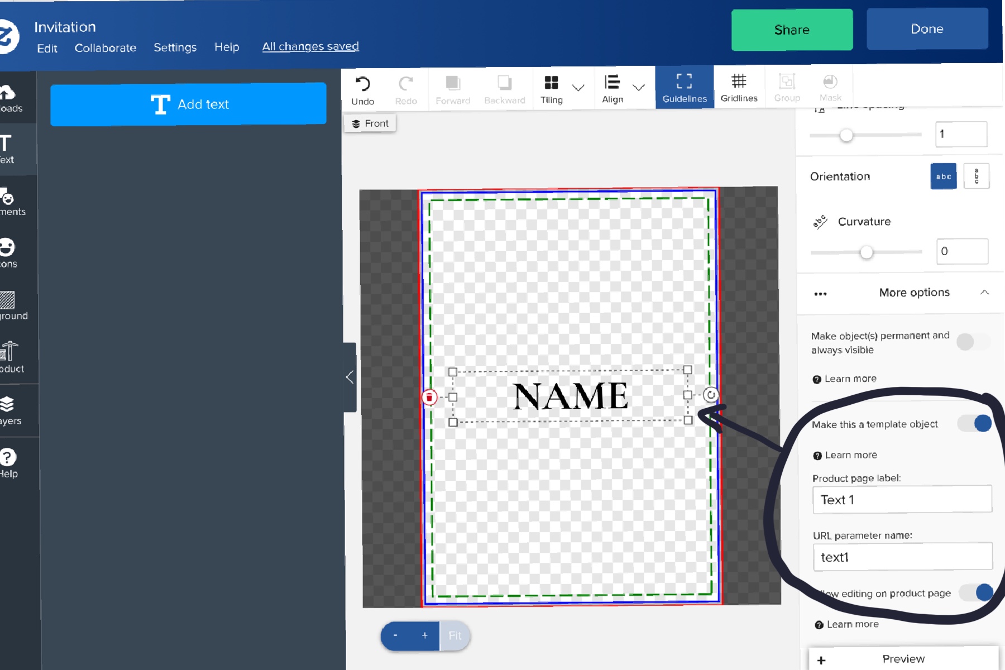Collapse the left panel with the arrow handle
This screenshot has height=670, width=1005.
(350, 377)
